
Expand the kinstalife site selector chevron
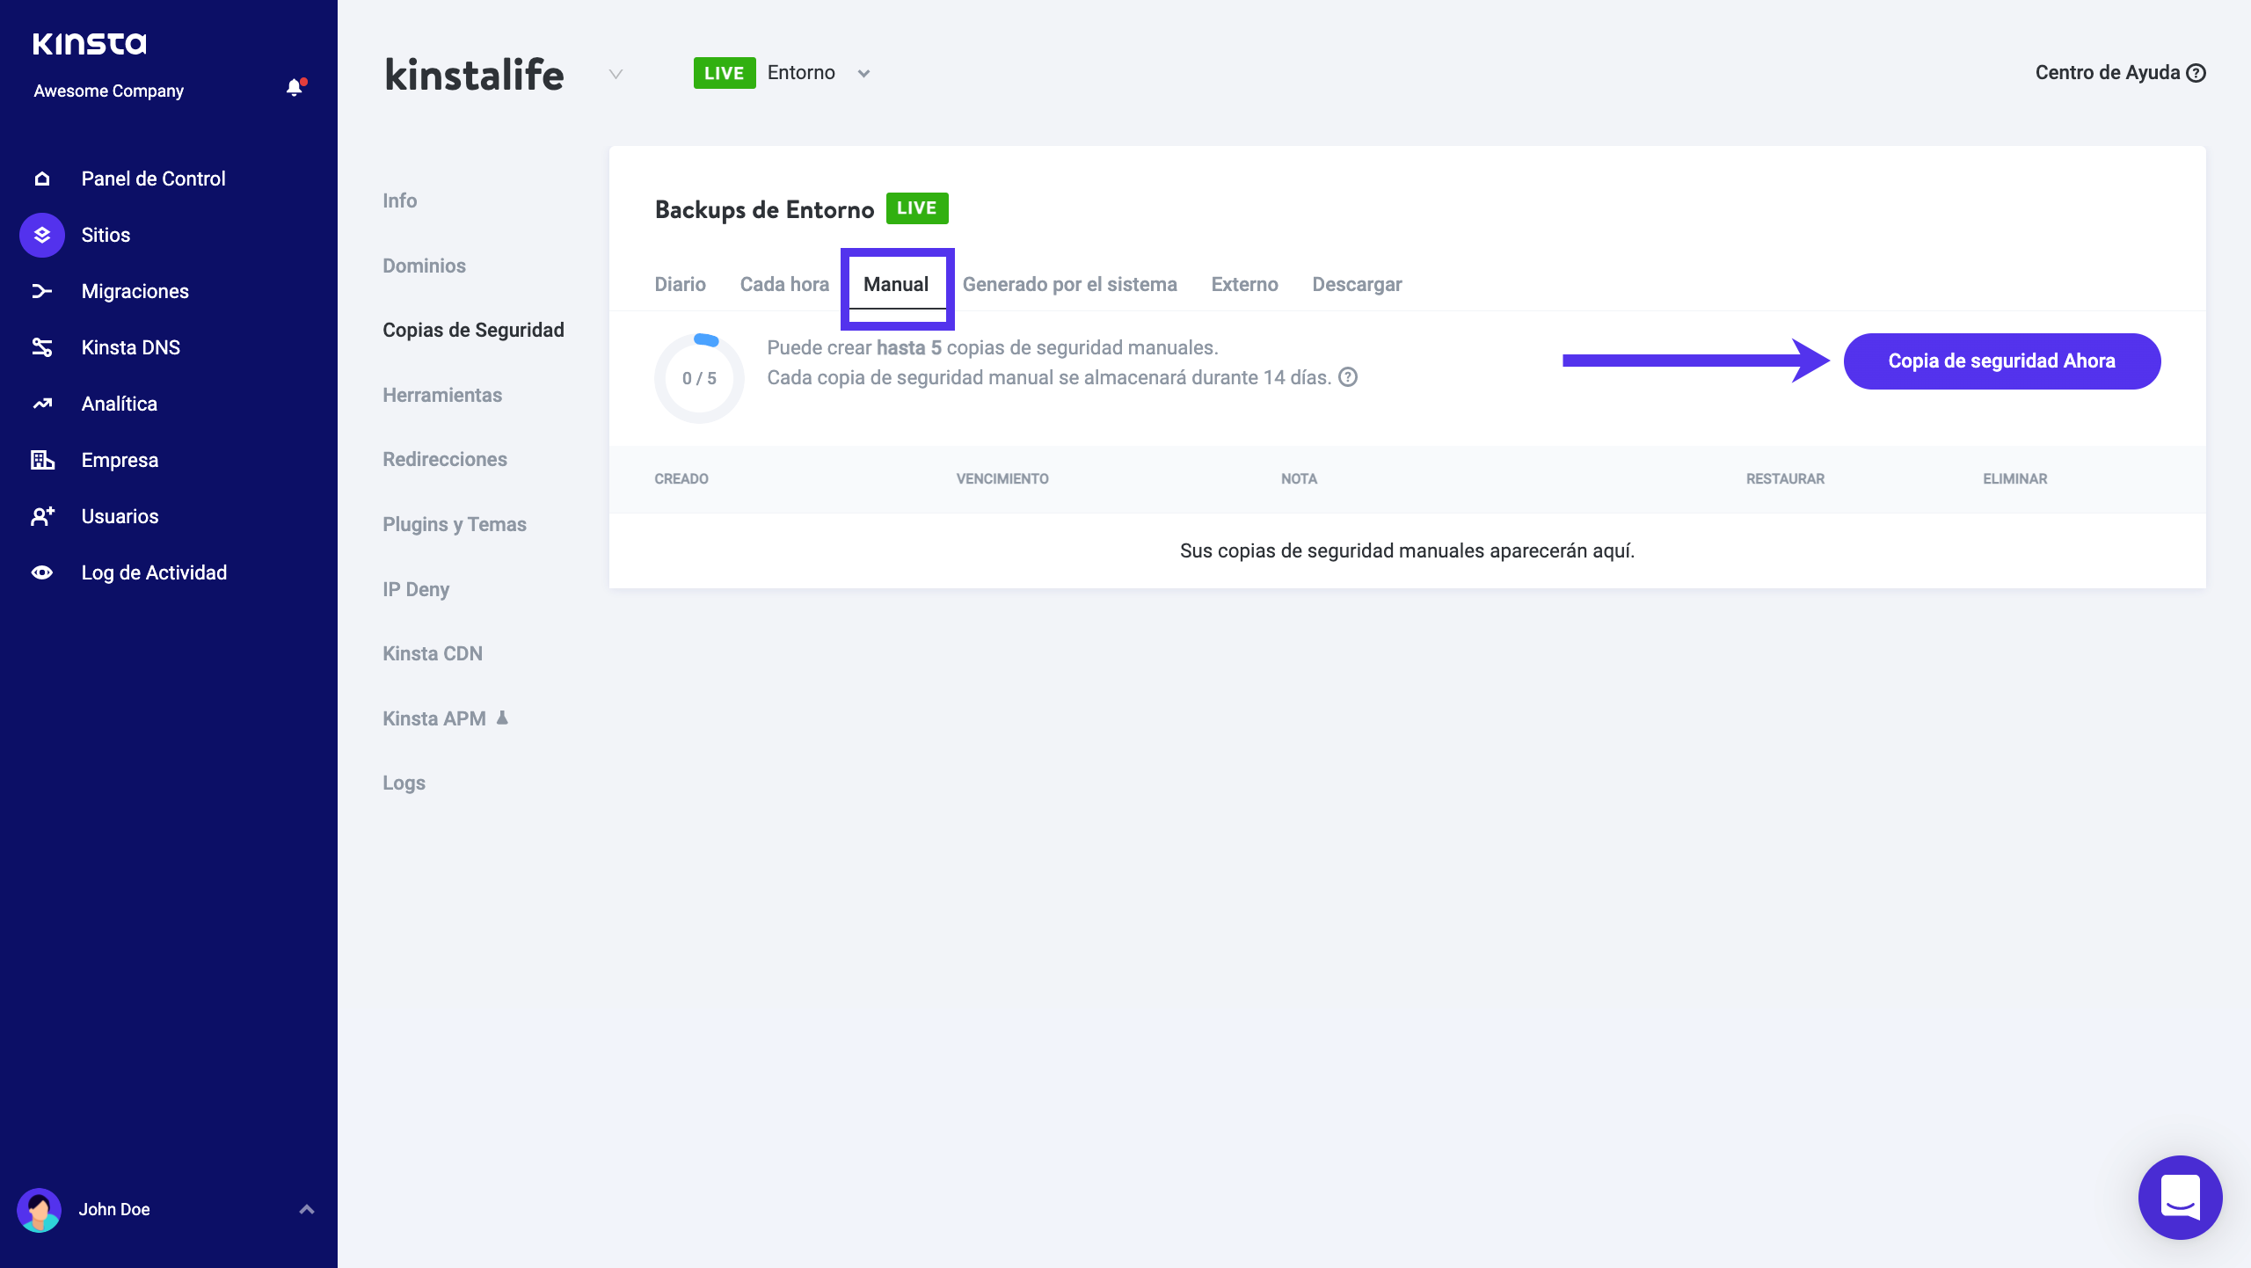[616, 74]
